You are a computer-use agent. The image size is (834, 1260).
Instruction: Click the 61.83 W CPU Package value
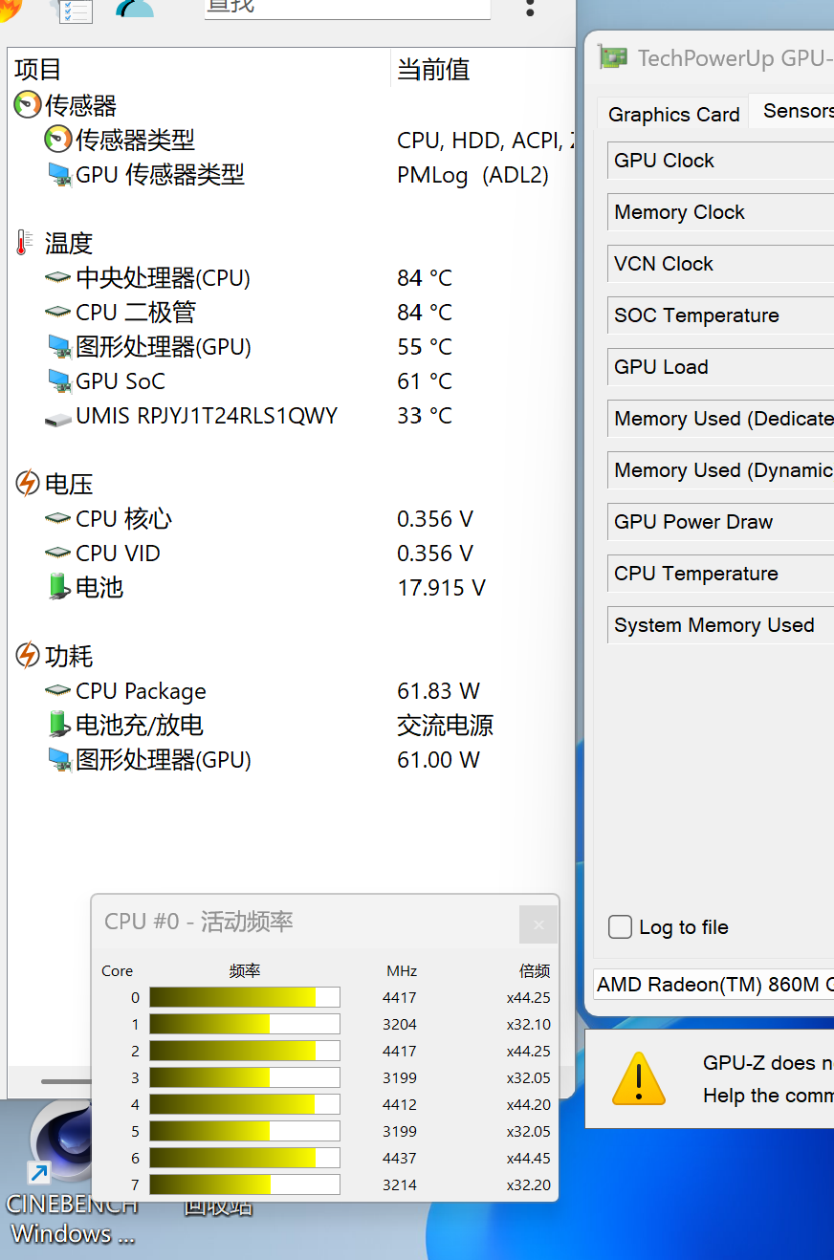coord(439,691)
